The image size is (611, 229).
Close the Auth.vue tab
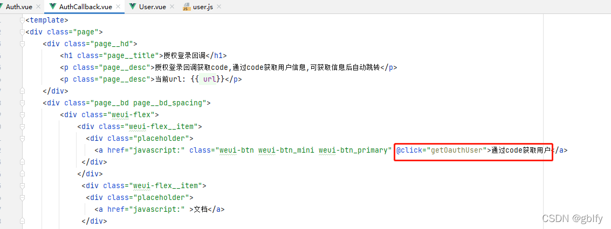pos(38,6)
